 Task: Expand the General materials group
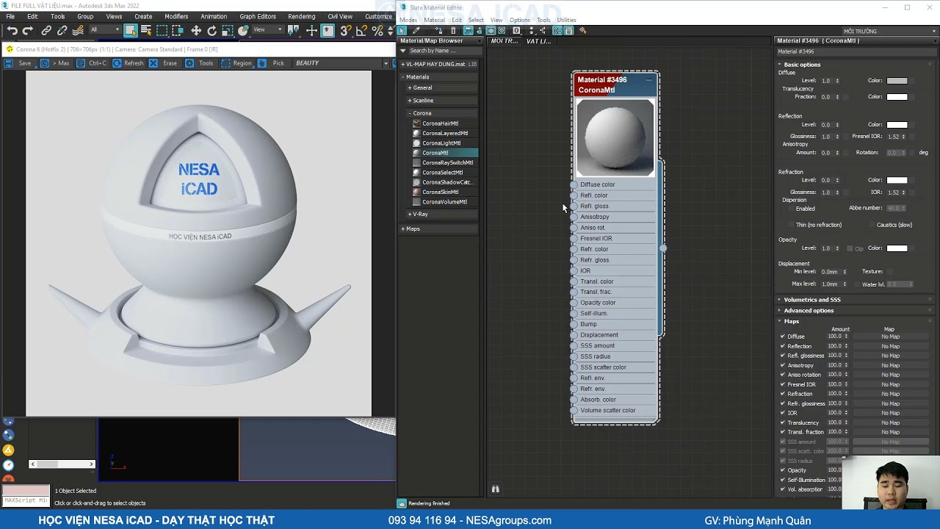pyautogui.click(x=410, y=88)
